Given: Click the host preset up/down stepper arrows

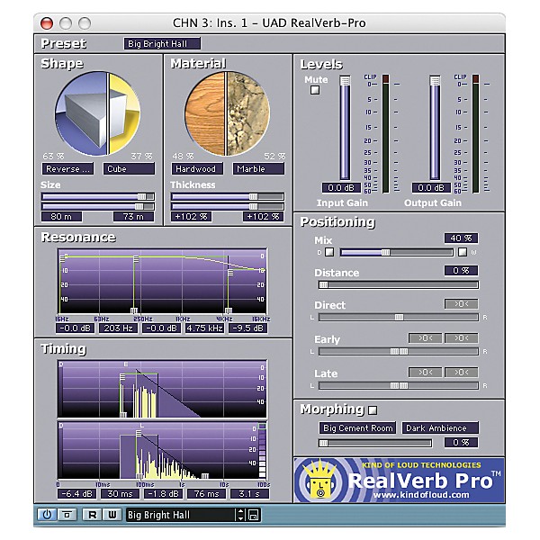Looking at the screenshot, I should (241, 515).
